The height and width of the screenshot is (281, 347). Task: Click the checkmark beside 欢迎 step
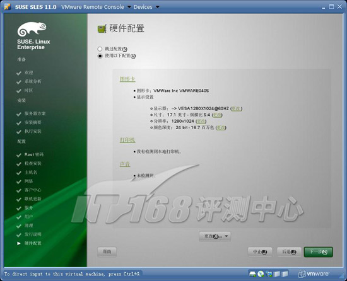click(19, 73)
